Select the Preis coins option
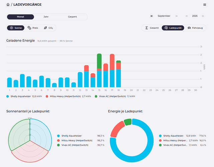 coord(33,28)
